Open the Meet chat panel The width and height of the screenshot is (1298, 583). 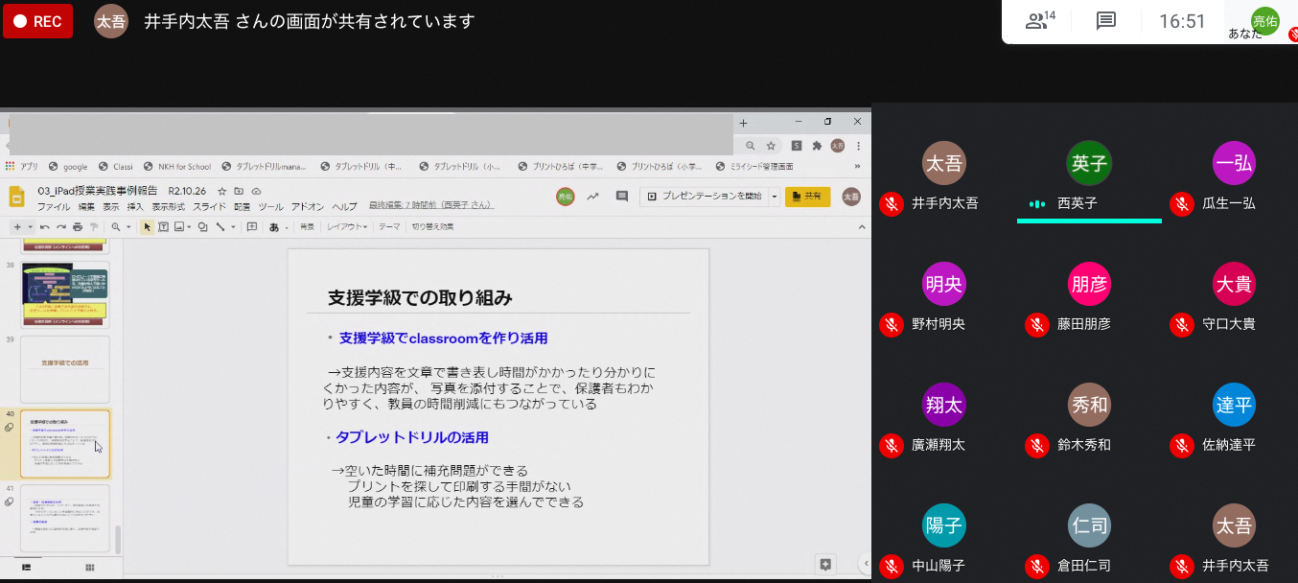[1106, 21]
